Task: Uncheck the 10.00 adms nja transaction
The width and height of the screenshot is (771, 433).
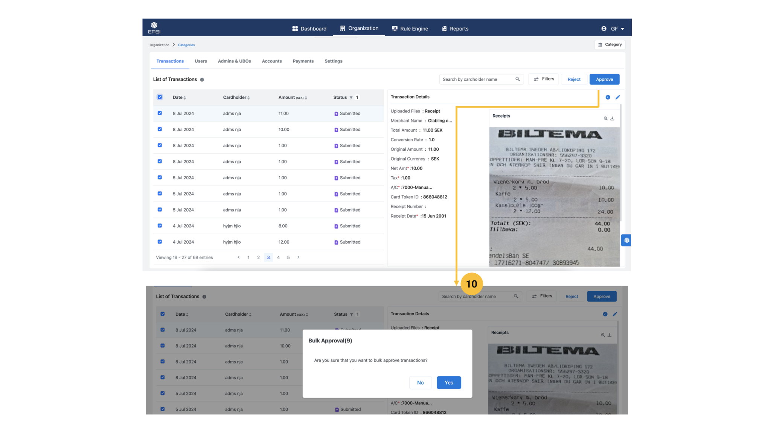Action: pos(160,129)
